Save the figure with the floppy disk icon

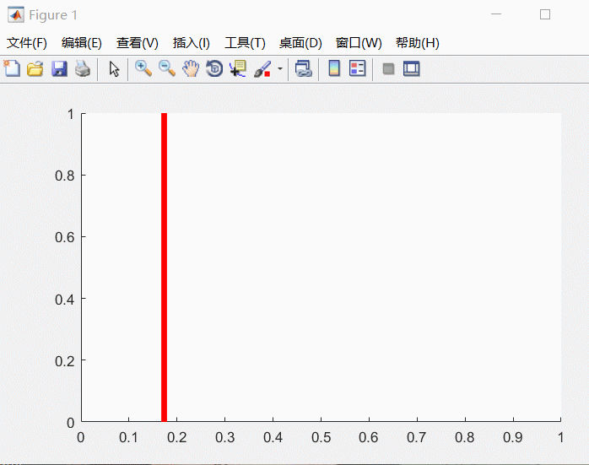tap(59, 69)
